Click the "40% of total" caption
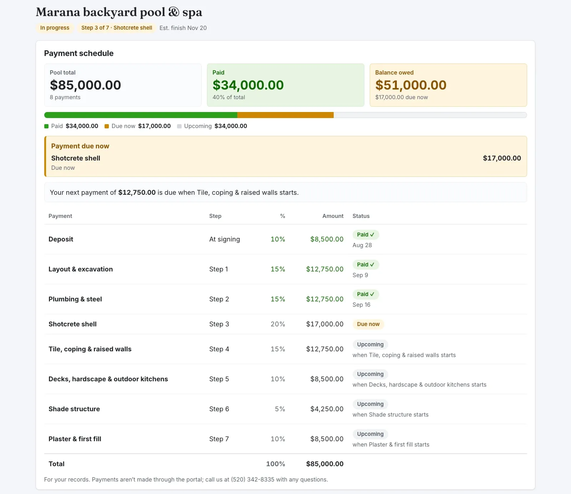Screen dimensions: 571x494 (x=229, y=97)
